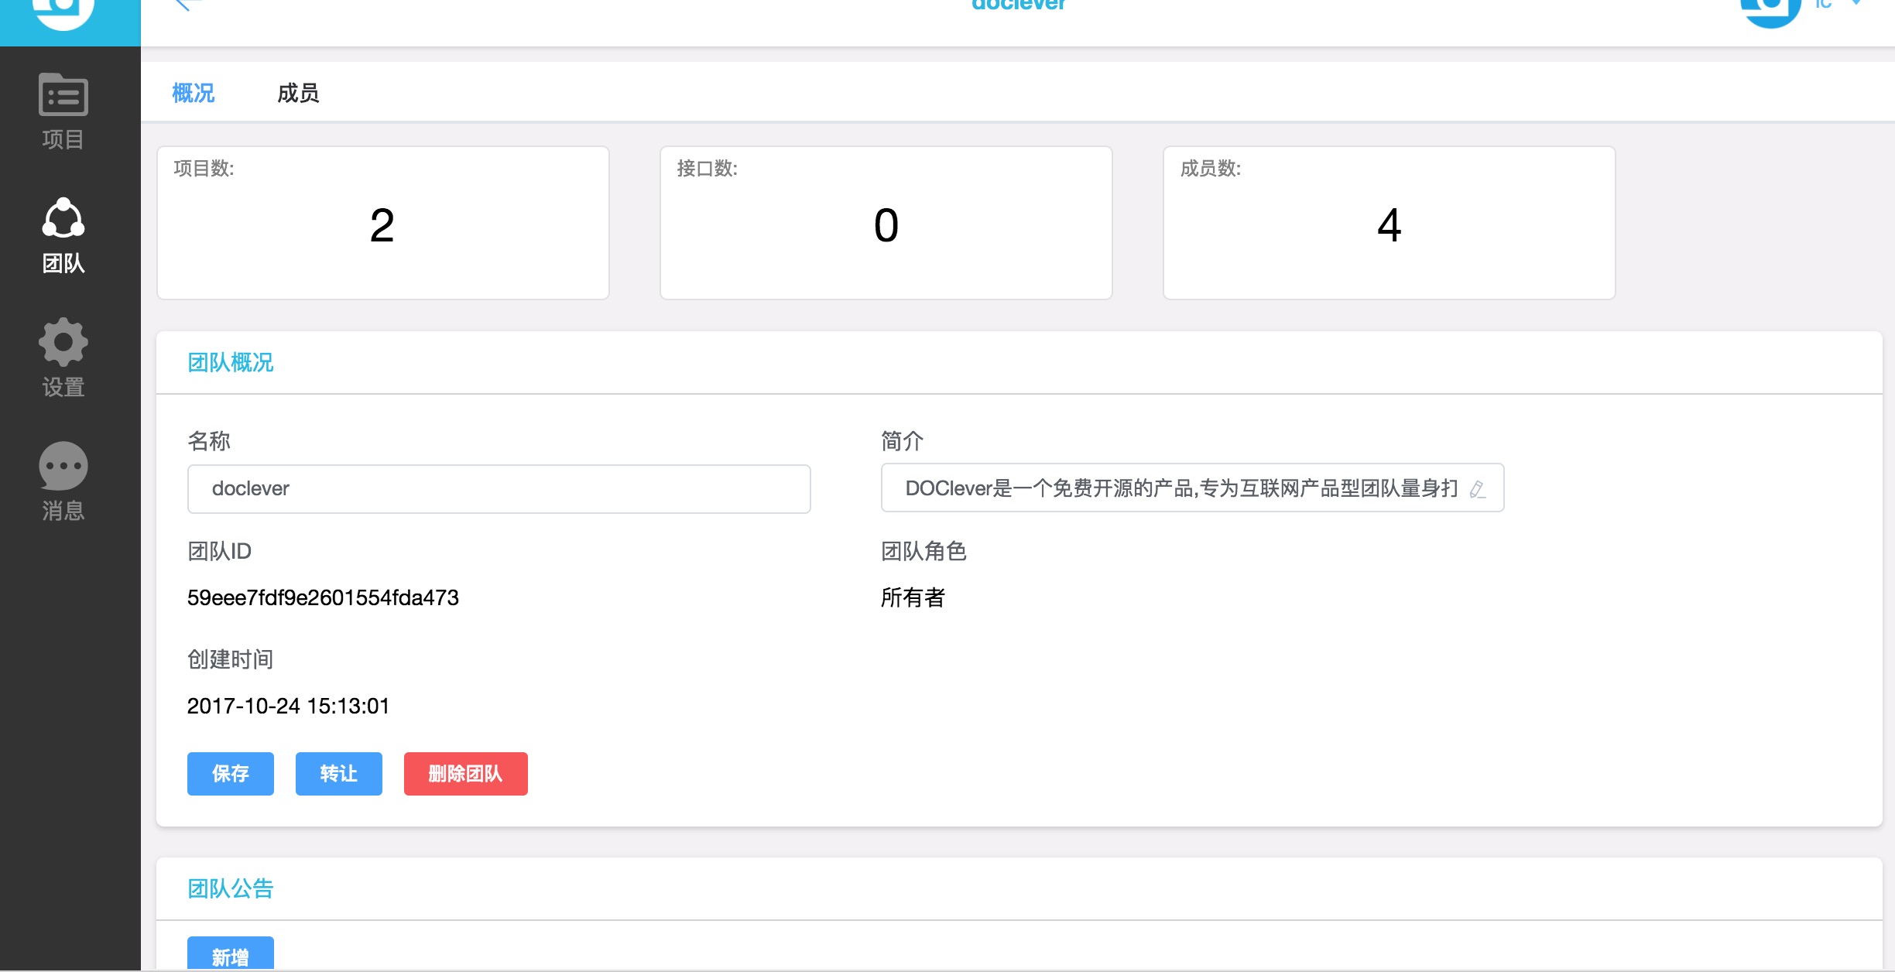Switch to the 成员 tab

(x=298, y=93)
